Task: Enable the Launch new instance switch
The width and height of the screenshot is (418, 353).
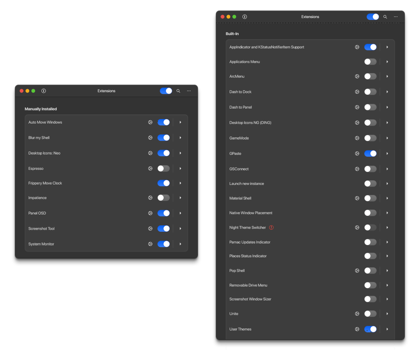Action: [x=370, y=183]
